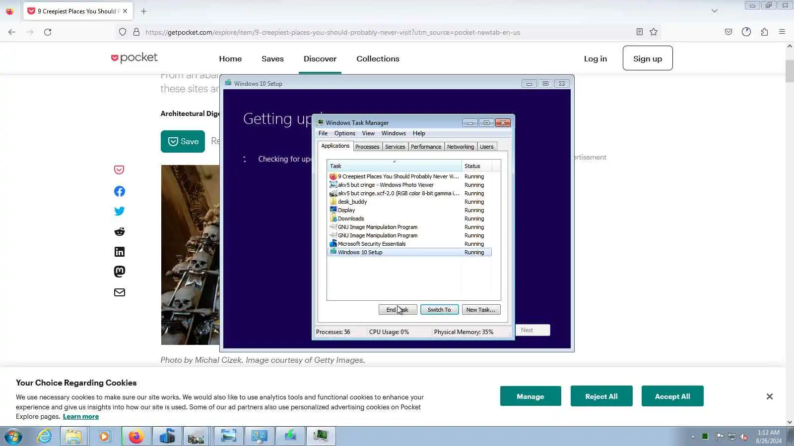794x446 pixels.
Task: Open a new tab with the plus button
Action: 144,11
